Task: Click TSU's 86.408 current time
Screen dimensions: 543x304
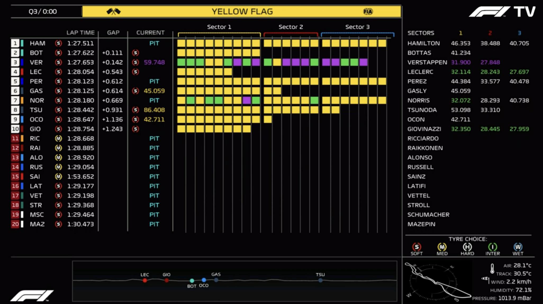Action: (x=154, y=110)
